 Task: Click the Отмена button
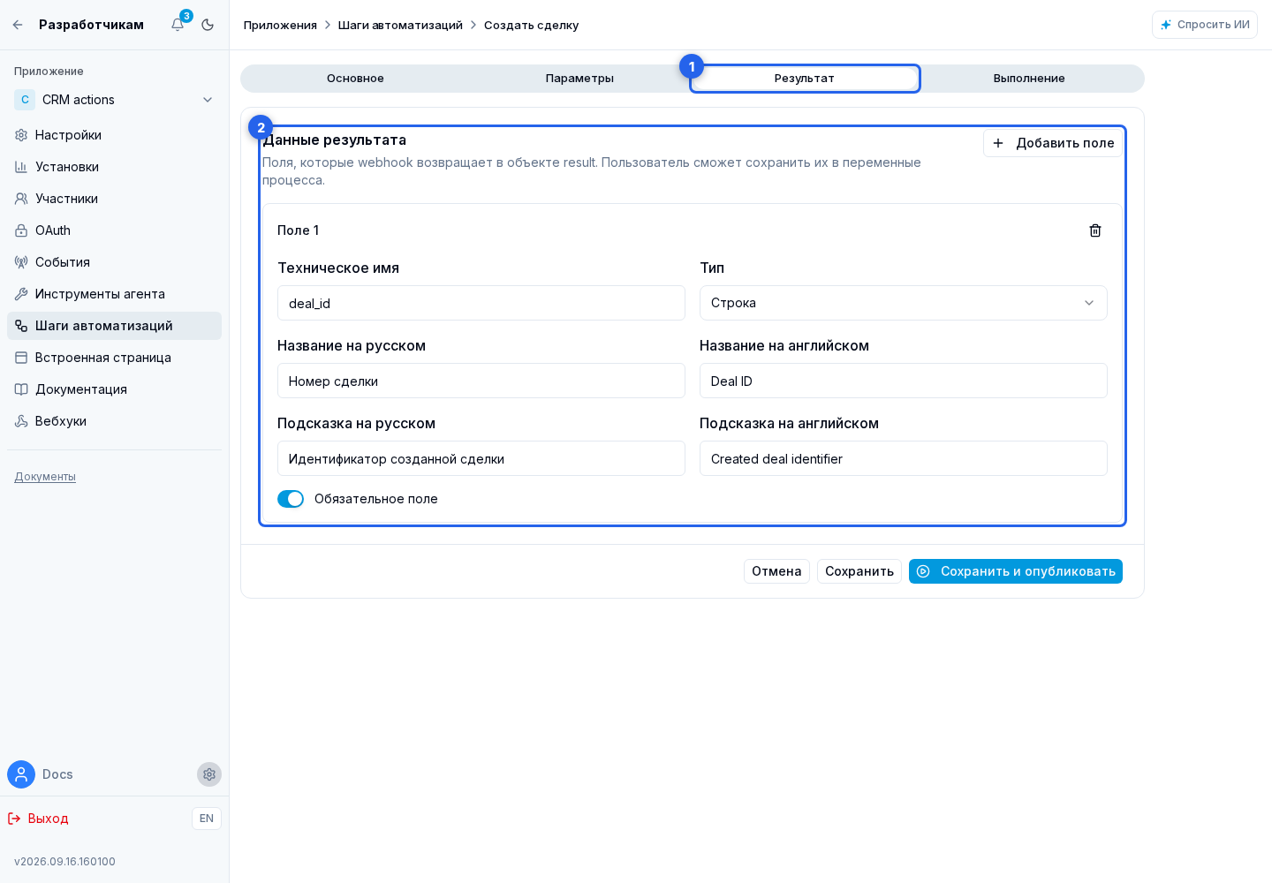[776, 571]
